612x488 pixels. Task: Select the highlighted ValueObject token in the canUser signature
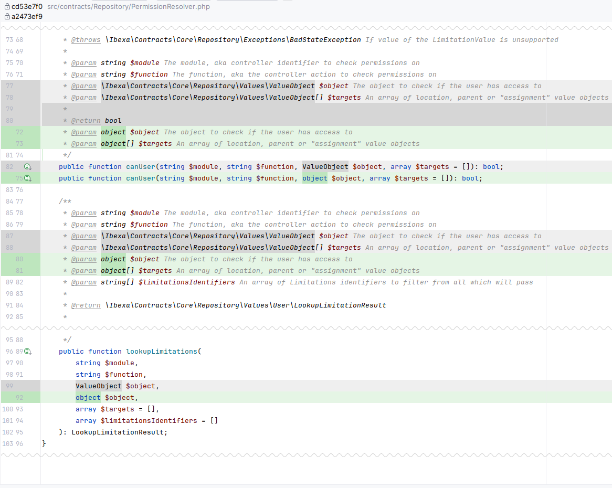click(x=324, y=166)
